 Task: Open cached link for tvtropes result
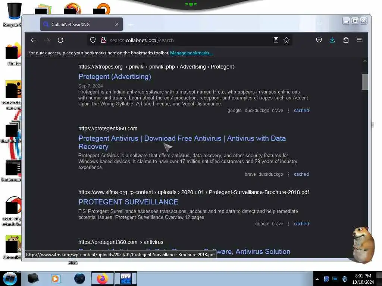pos(301,110)
